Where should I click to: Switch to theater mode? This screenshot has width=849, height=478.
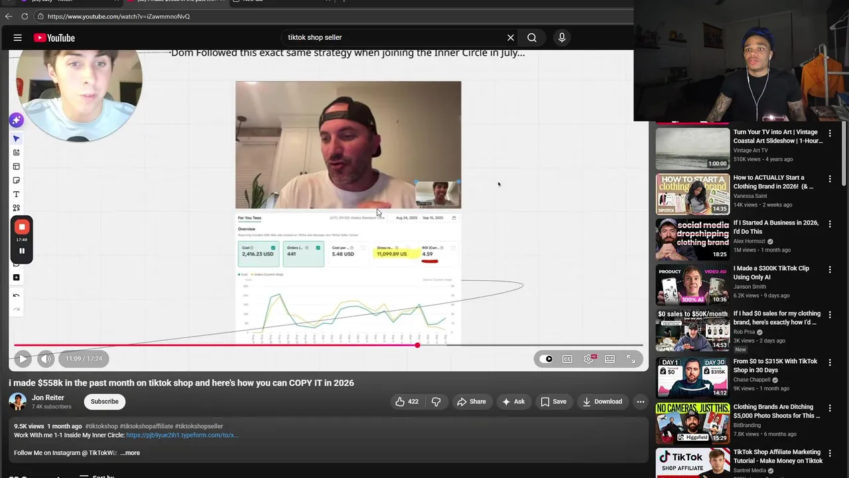tap(610, 359)
